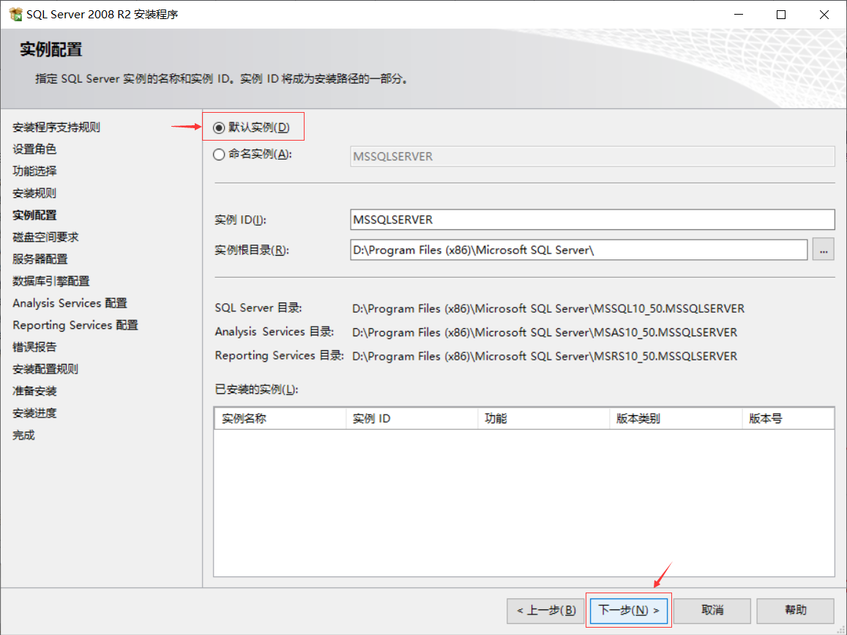Select 安装配置规则 in the step list
847x635 pixels.
coord(45,369)
